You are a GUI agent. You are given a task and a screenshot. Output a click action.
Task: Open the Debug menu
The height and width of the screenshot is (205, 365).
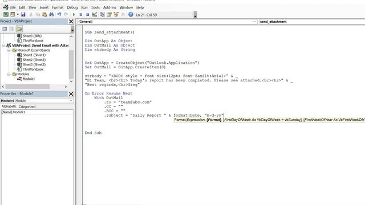coord(72,7)
